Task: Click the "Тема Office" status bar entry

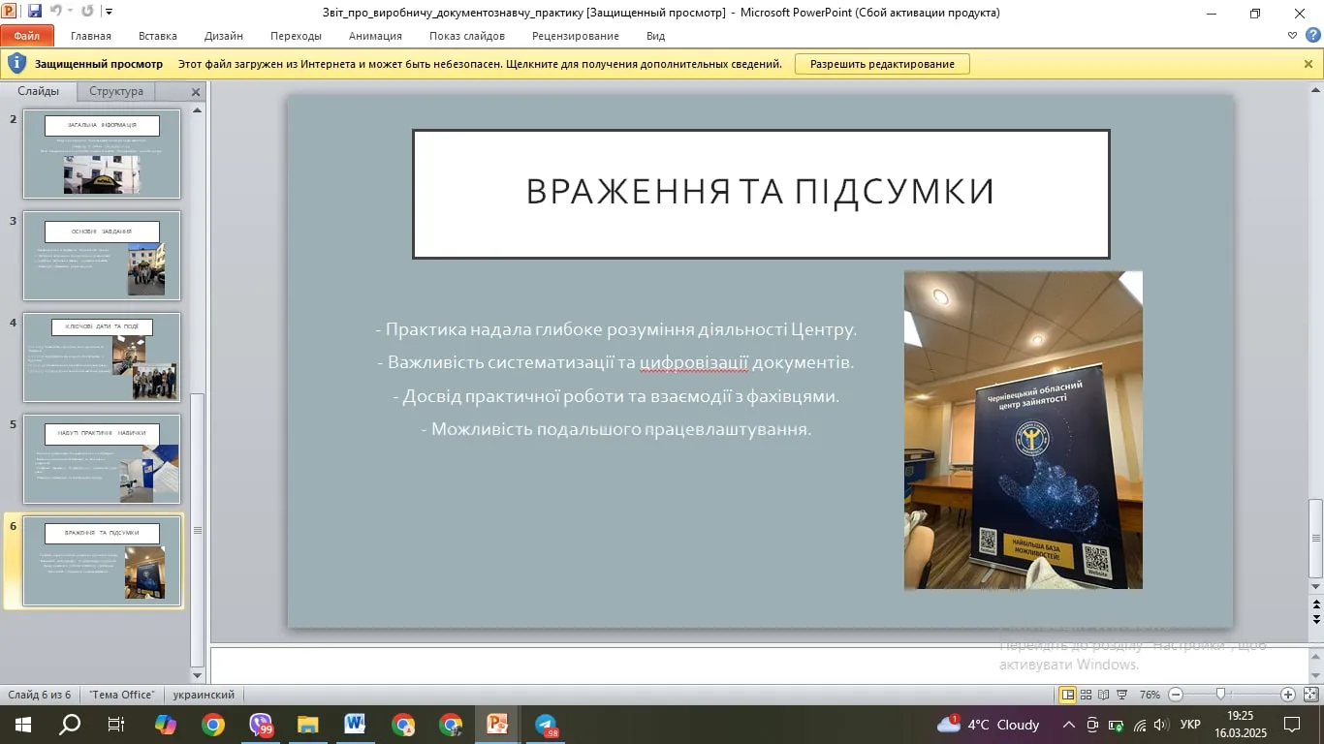Action: click(122, 695)
